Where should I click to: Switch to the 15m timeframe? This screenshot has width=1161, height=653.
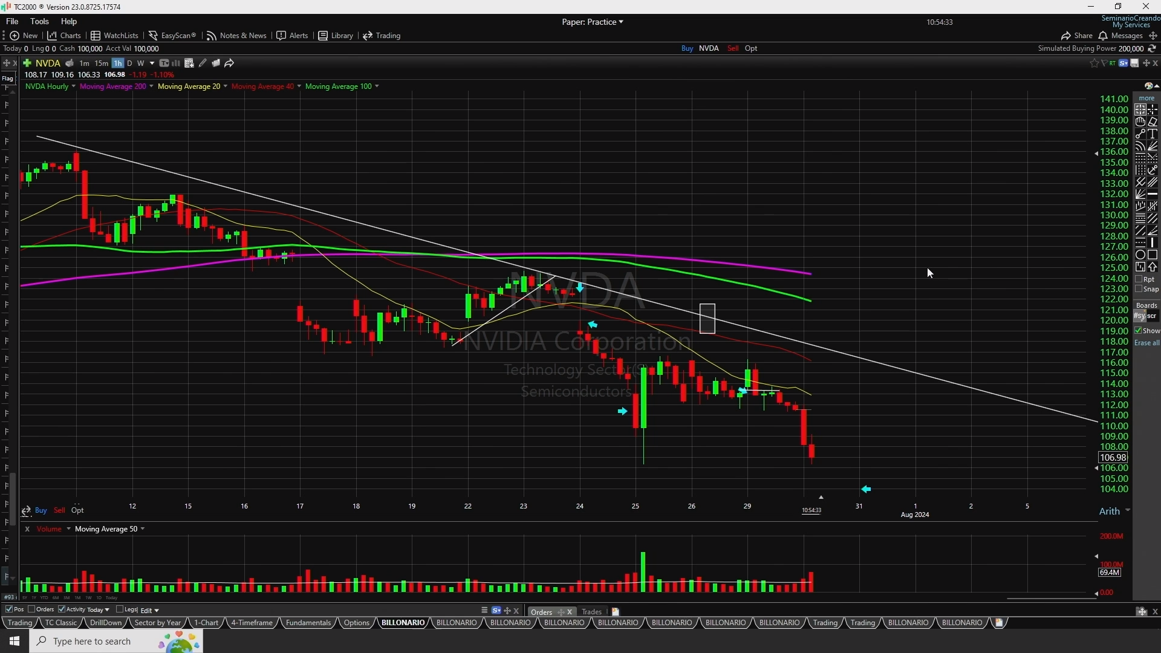tap(101, 63)
